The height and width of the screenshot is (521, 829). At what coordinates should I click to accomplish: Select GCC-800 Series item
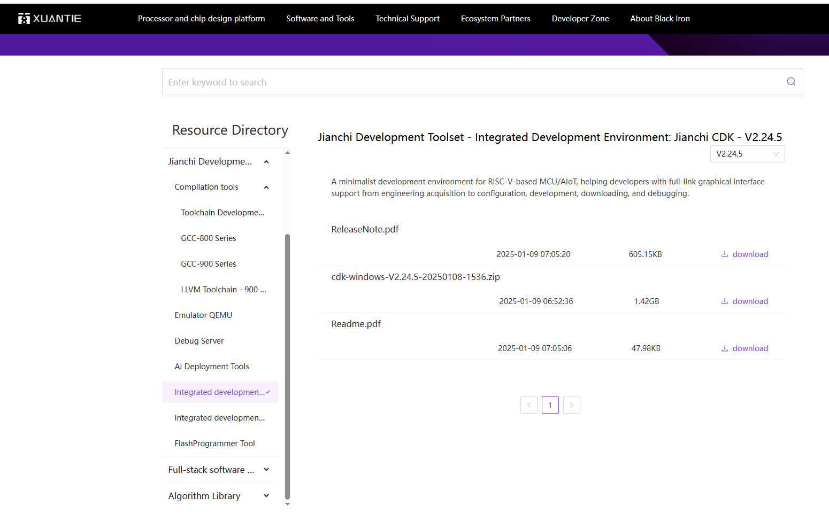pyautogui.click(x=209, y=238)
